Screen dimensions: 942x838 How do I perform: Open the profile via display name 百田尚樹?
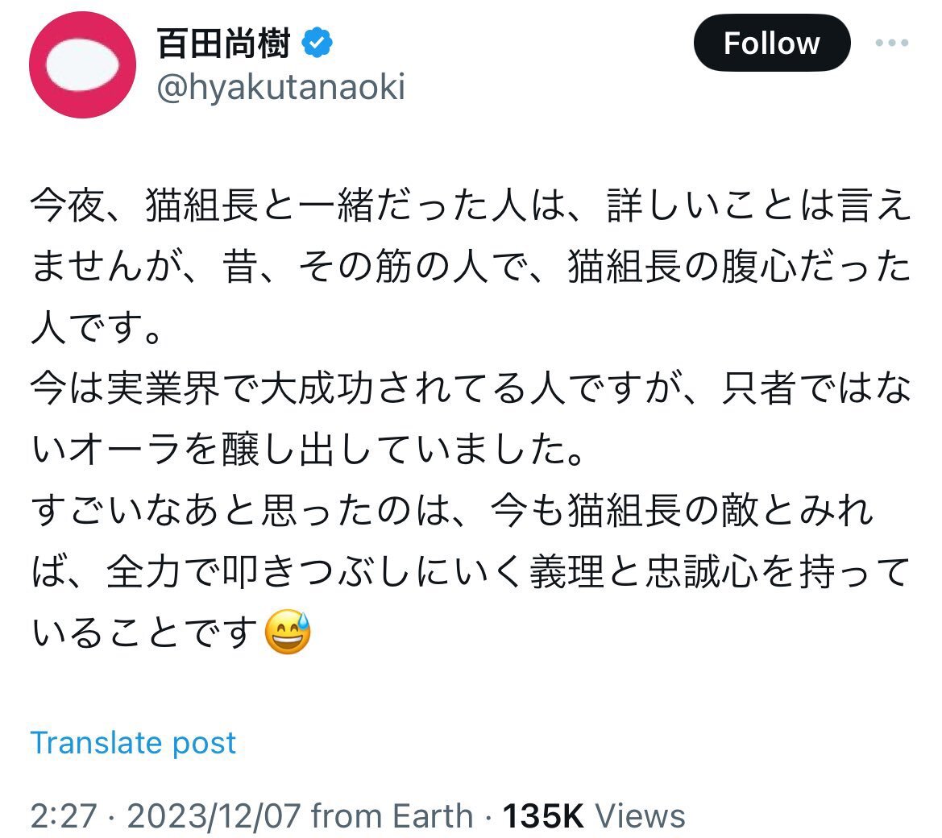(224, 44)
